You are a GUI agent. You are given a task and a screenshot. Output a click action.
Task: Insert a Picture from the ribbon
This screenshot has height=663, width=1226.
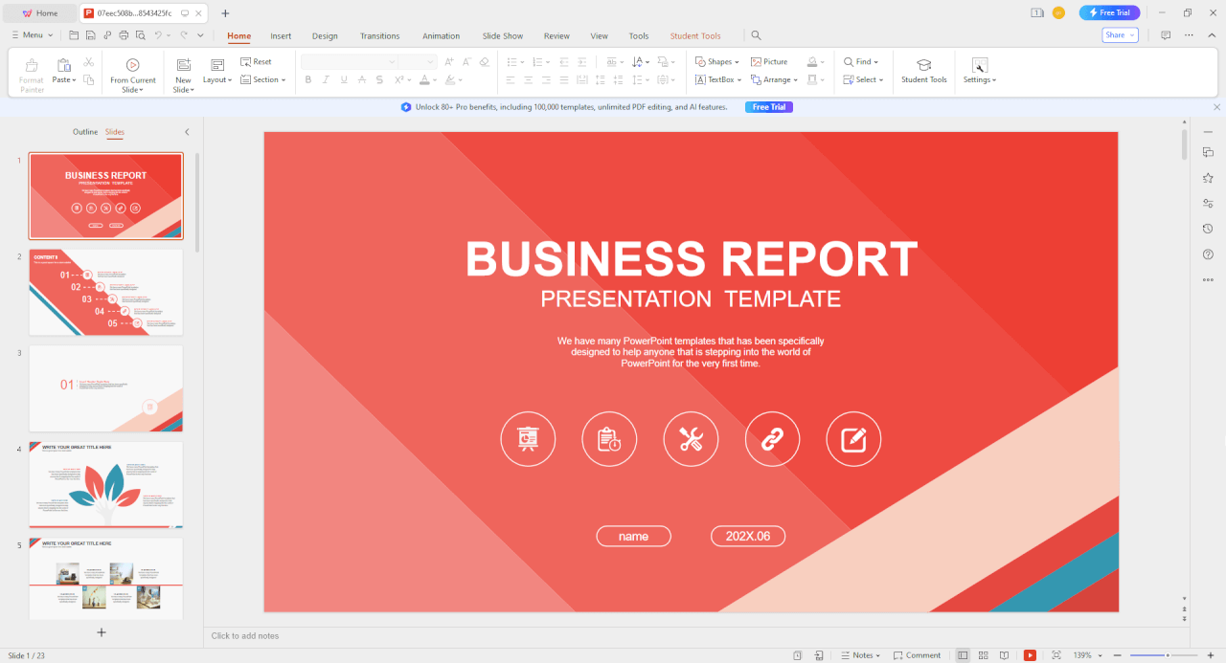tap(769, 61)
